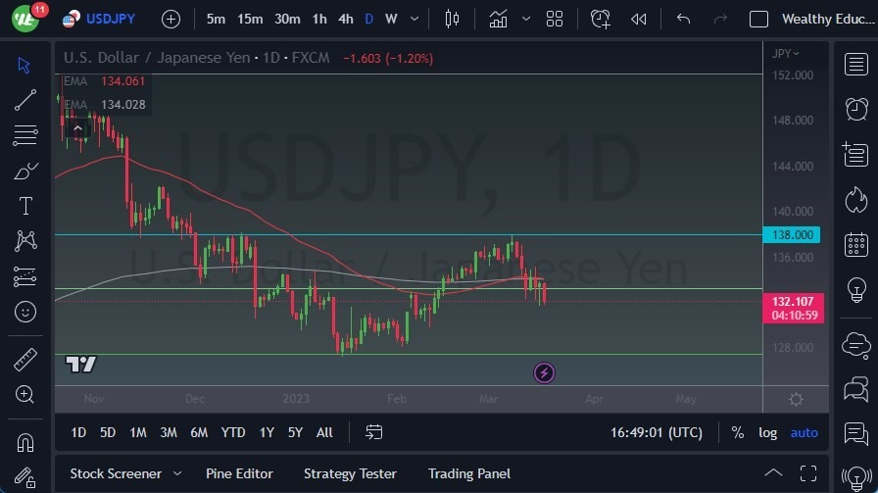Toggle magnet mode for drawings
This screenshot has height=493, width=878.
pos(25,443)
